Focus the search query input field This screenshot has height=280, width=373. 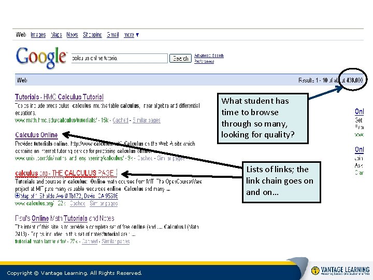[120, 58]
